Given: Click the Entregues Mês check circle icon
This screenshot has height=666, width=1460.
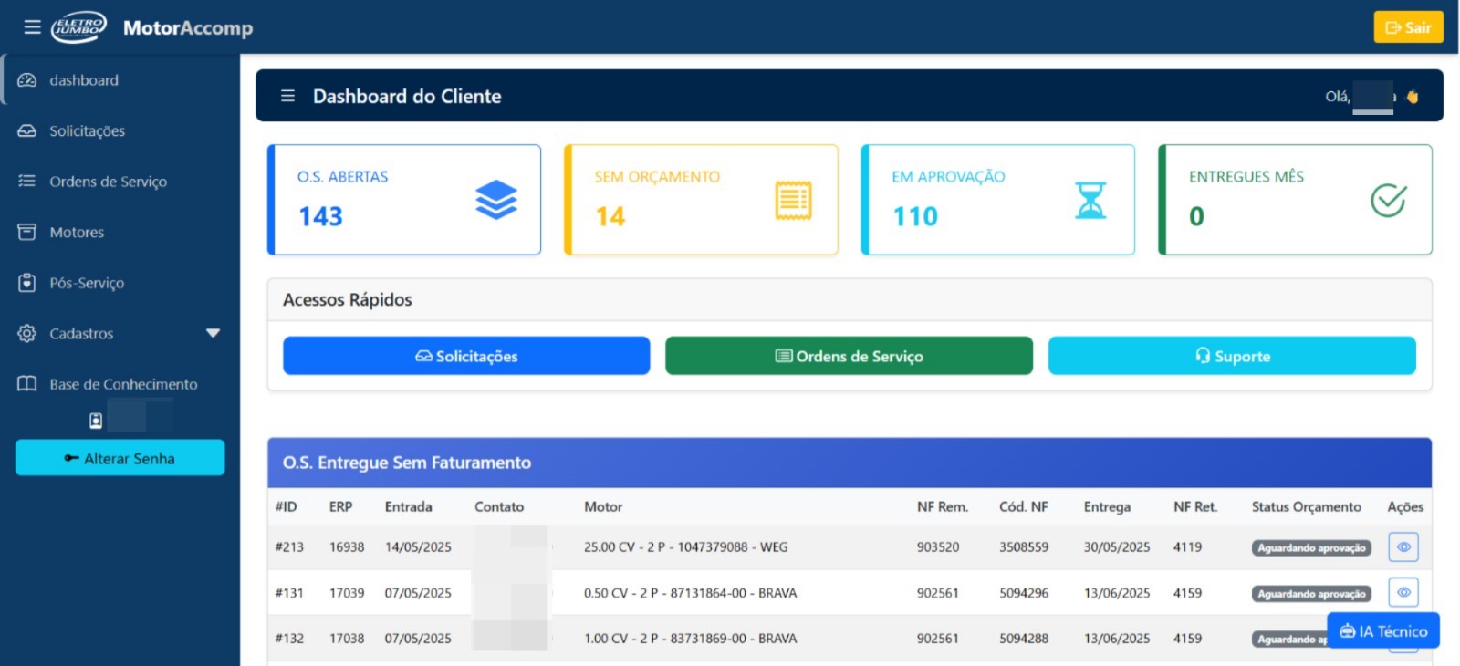Looking at the screenshot, I should click(1388, 200).
